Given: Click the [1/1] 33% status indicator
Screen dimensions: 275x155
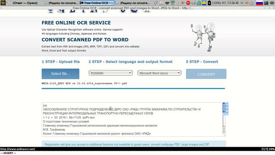Looking at the screenshot, I should [x=268, y=149].
